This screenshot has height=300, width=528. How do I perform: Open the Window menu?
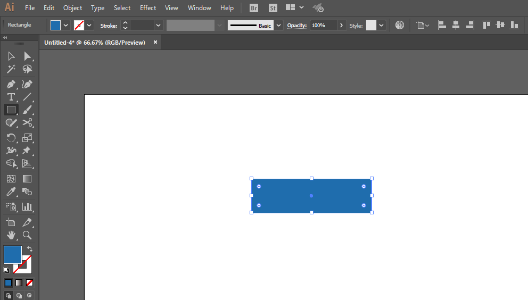(x=200, y=8)
